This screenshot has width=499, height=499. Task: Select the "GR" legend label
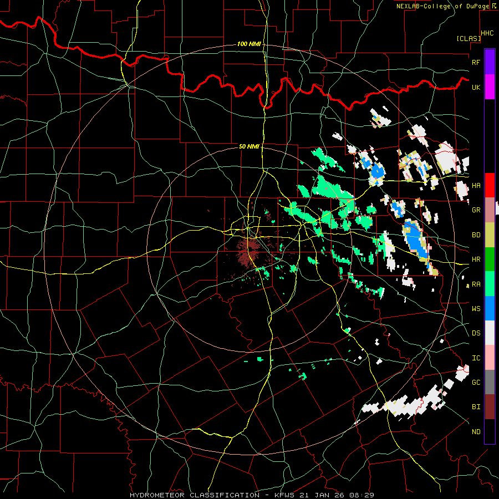[x=476, y=210]
